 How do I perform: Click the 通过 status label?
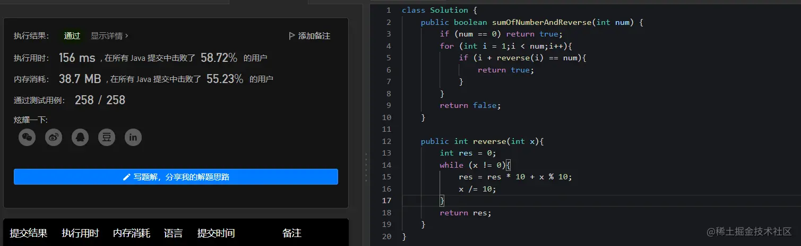coord(72,36)
